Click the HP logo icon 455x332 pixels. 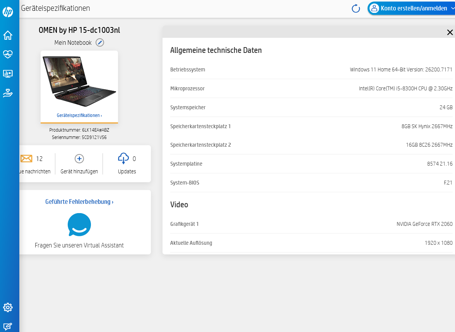coord(8,12)
